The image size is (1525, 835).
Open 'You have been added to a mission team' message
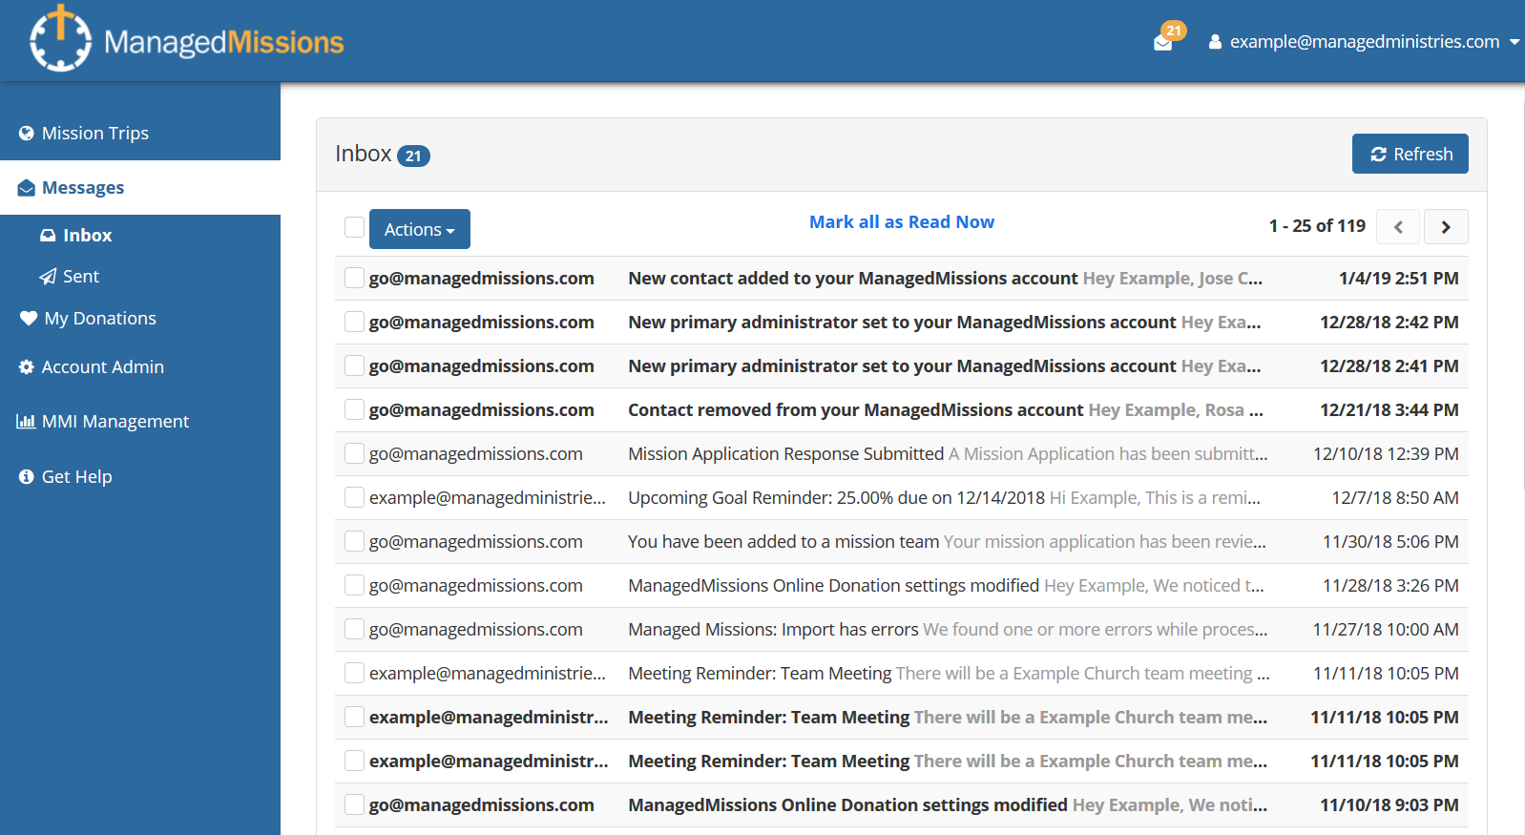[783, 542]
